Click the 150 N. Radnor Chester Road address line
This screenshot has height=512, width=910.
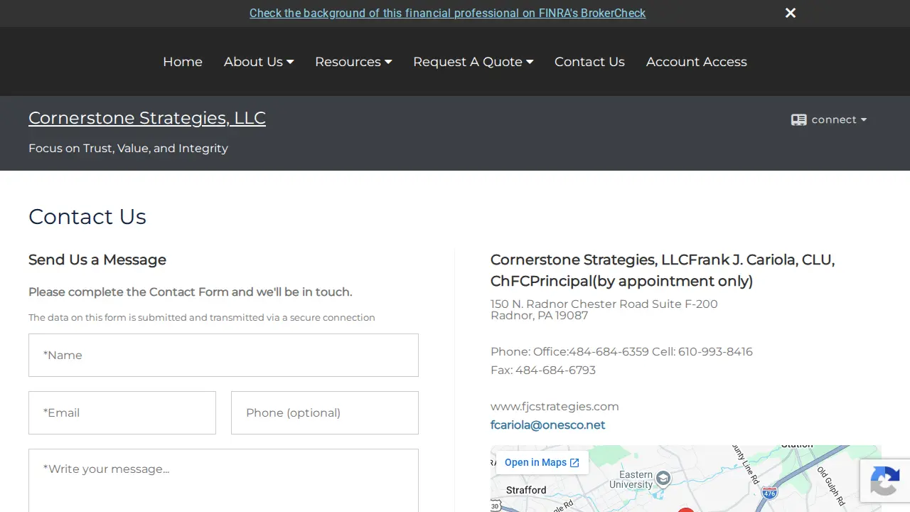point(604,304)
